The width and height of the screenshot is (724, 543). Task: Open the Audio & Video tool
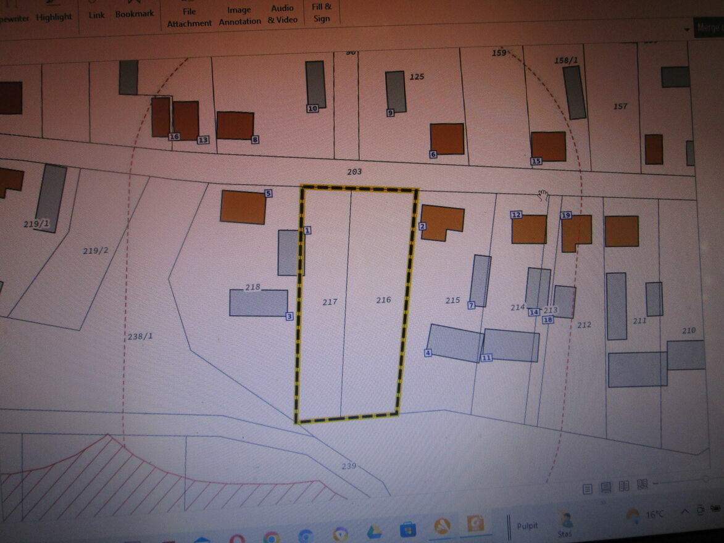tap(283, 14)
